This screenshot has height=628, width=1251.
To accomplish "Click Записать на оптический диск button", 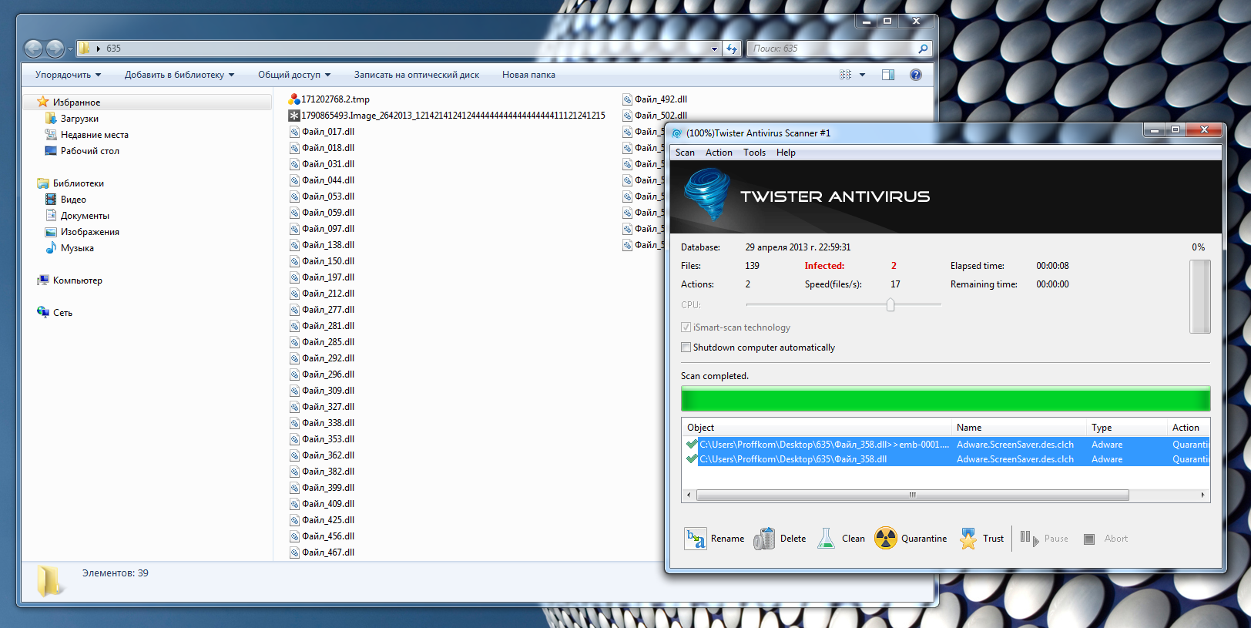I will pos(416,75).
